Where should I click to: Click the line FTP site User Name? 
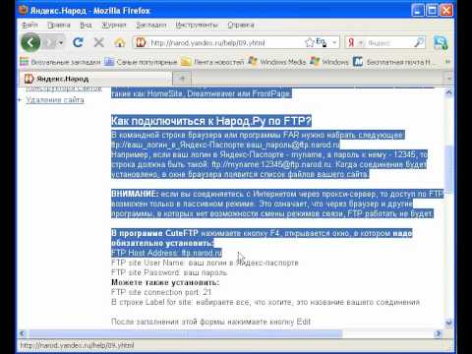click(x=205, y=263)
